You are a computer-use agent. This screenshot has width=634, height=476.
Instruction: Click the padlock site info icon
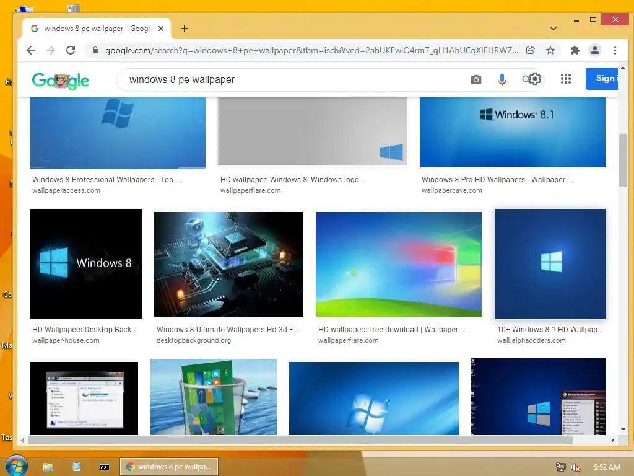pyautogui.click(x=95, y=50)
